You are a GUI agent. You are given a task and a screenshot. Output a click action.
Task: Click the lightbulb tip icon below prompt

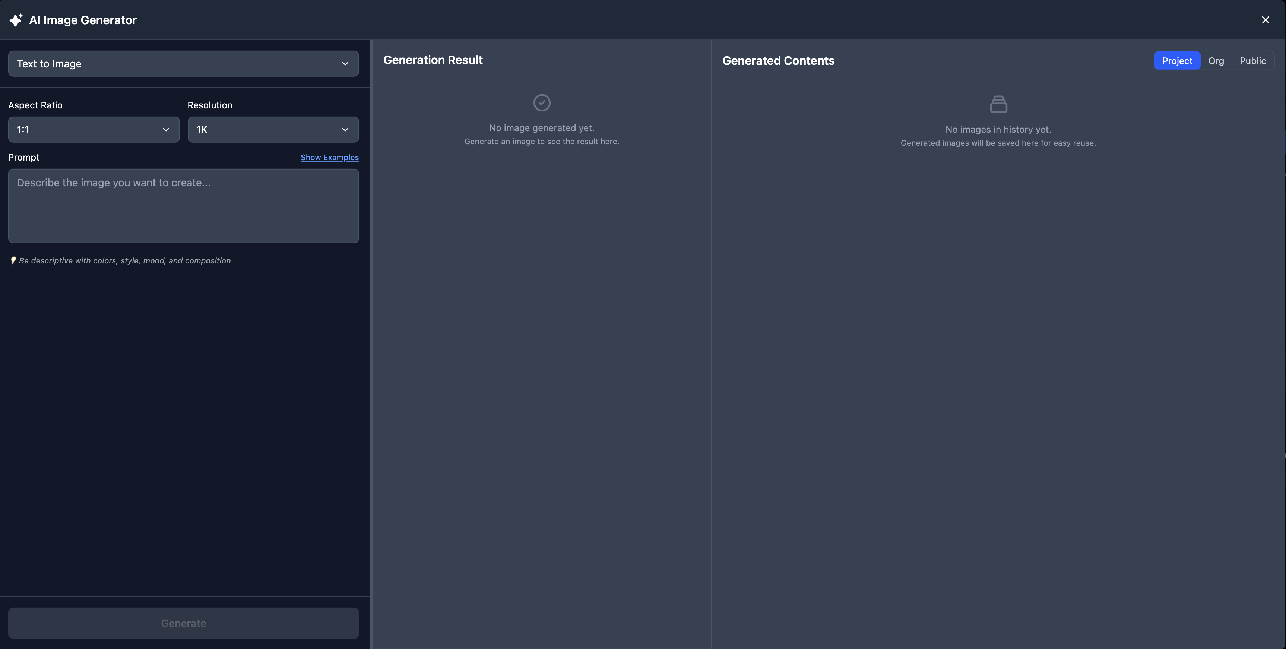(13, 260)
